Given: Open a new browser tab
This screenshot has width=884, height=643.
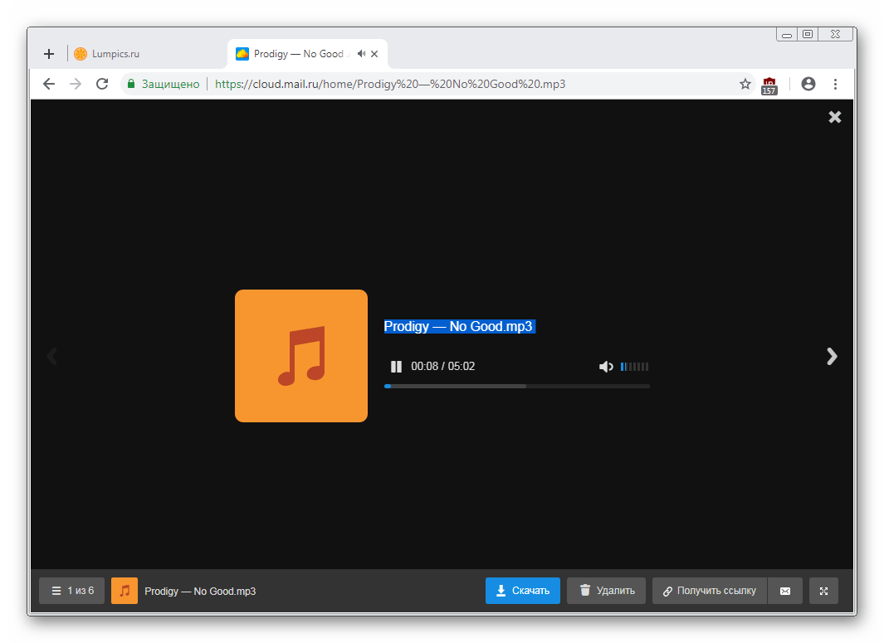Looking at the screenshot, I should [49, 54].
